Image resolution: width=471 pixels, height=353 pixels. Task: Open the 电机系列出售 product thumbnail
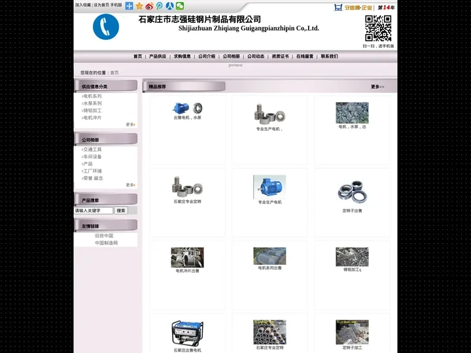[x=270, y=256]
